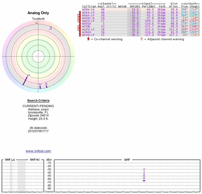Click channel 26 label on radar plot
The height and width of the screenshot is (194, 202).
pyautogui.click(x=46, y=84)
